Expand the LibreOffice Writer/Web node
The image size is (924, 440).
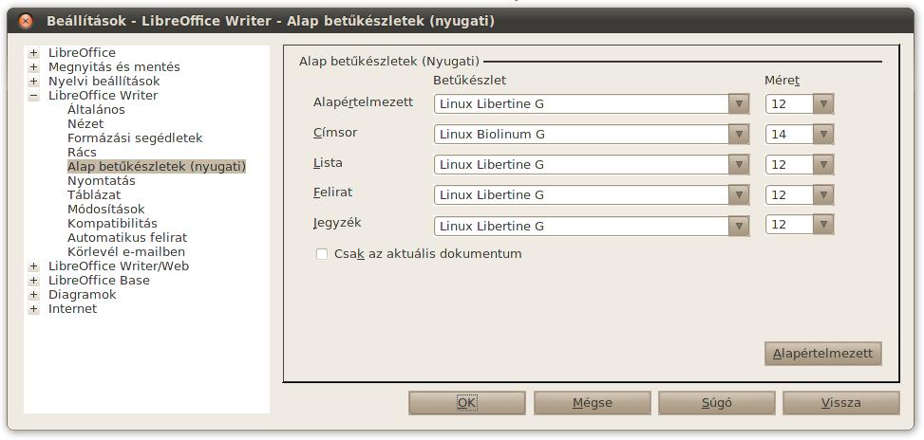[x=33, y=266]
